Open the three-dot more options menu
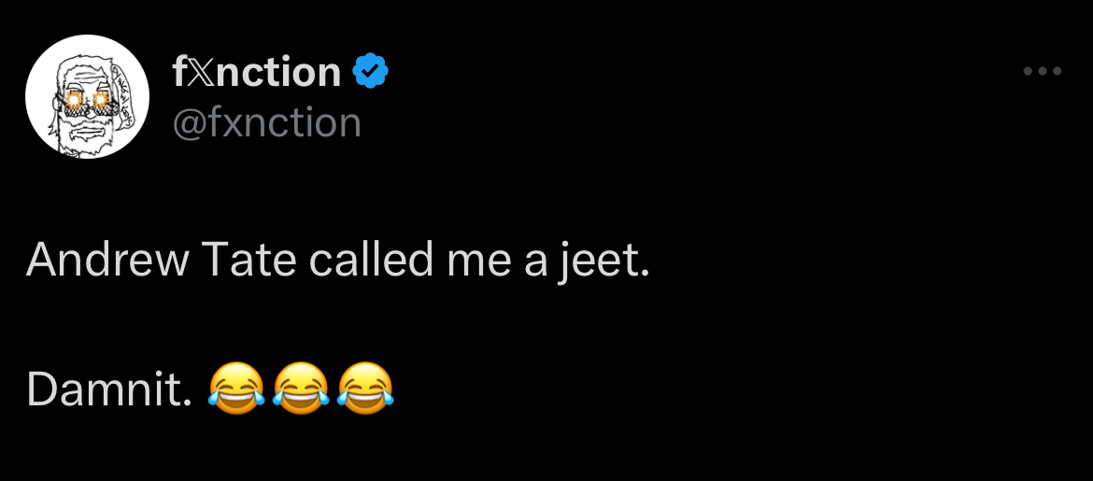The width and height of the screenshot is (1093, 481). 1043,71
